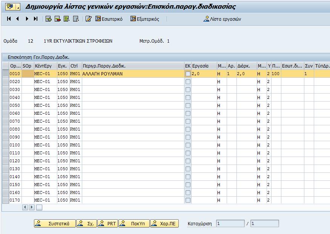Select row 0170 using its row selector

pyautogui.click(x=6, y=200)
